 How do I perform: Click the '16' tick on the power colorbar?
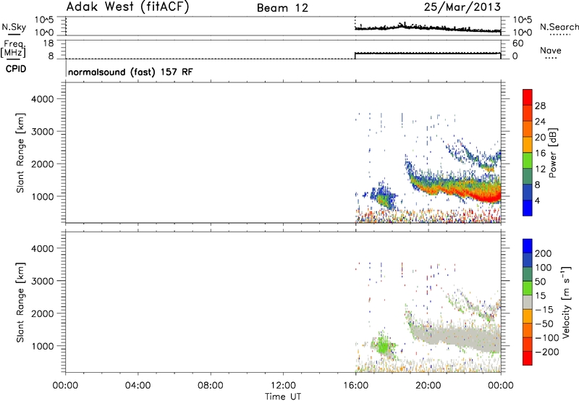540,153
